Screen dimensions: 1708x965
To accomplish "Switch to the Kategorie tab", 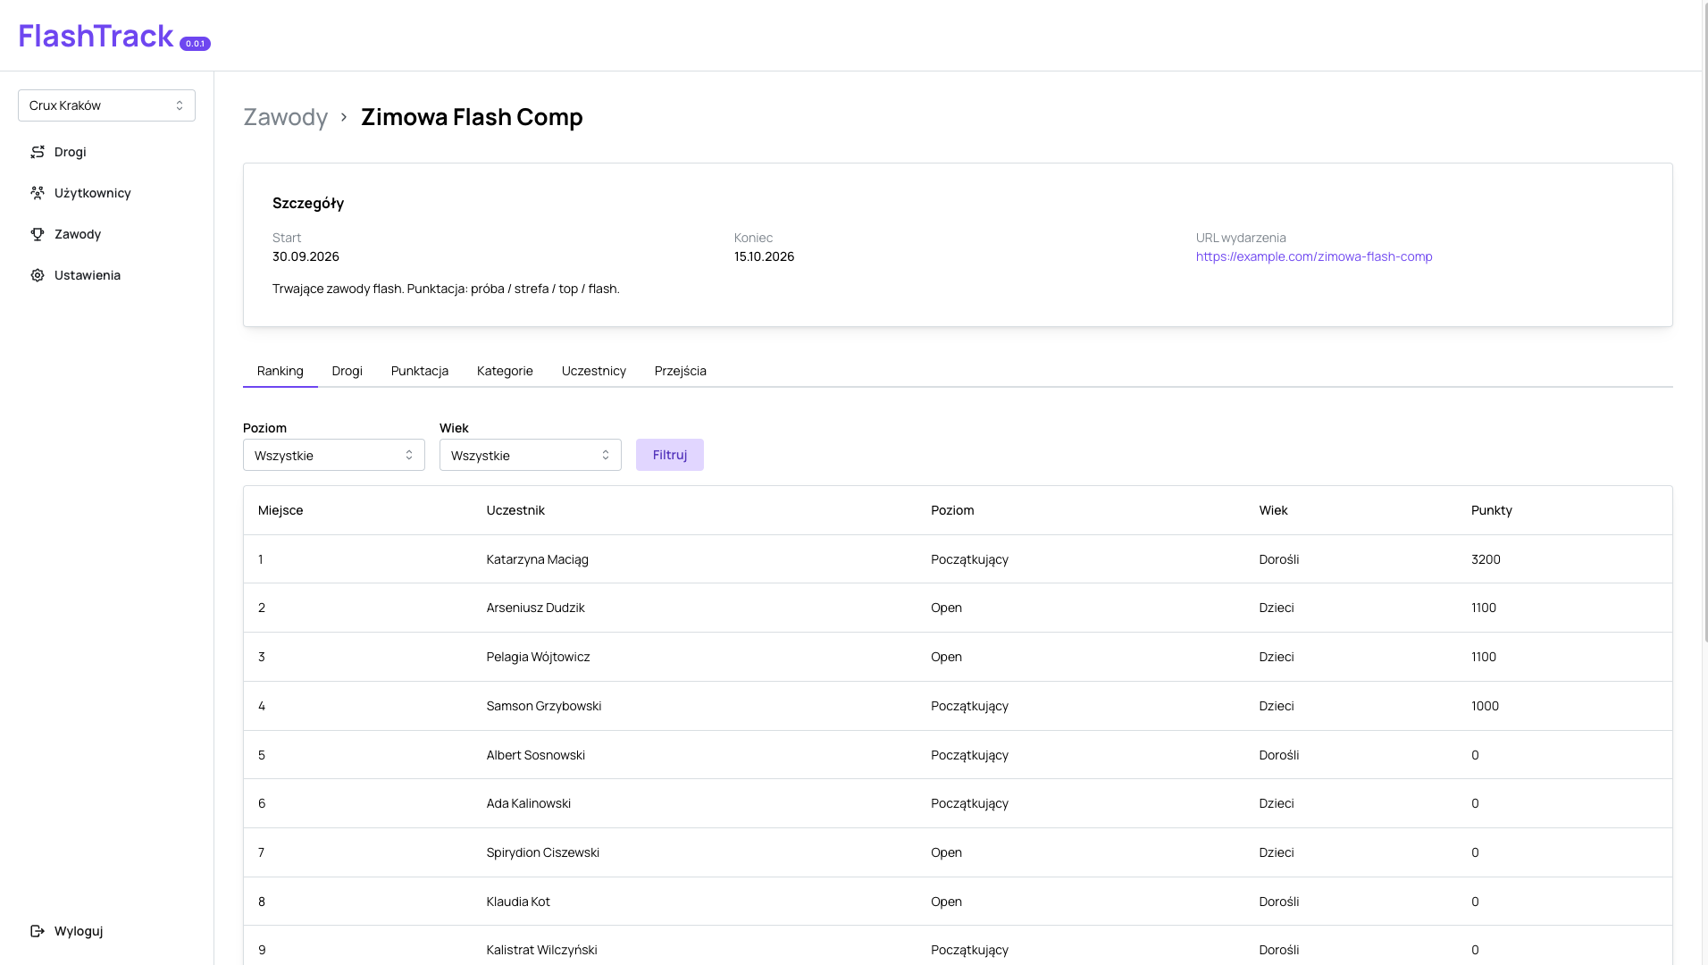I will coord(505,371).
